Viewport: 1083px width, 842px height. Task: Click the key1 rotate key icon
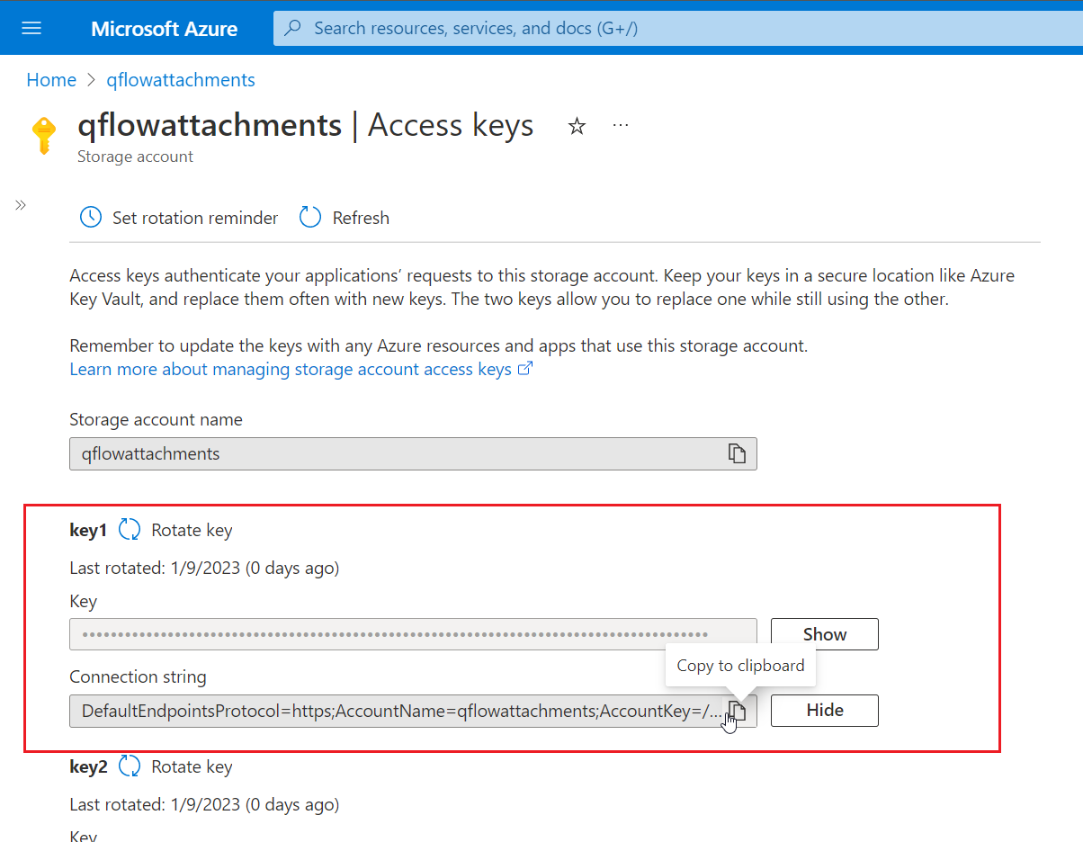pyautogui.click(x=130, y=530)
